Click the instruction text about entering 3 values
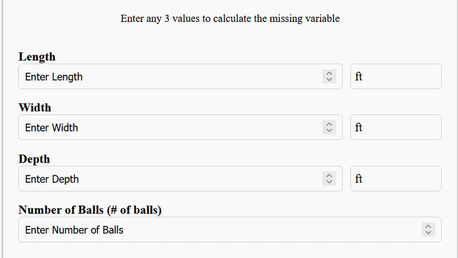 [x=229, y=19]
